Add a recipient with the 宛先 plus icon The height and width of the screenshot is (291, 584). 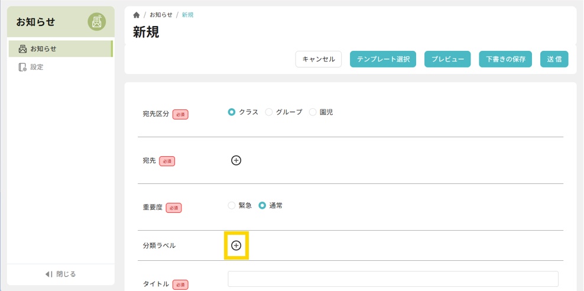(x=236, y=160)
